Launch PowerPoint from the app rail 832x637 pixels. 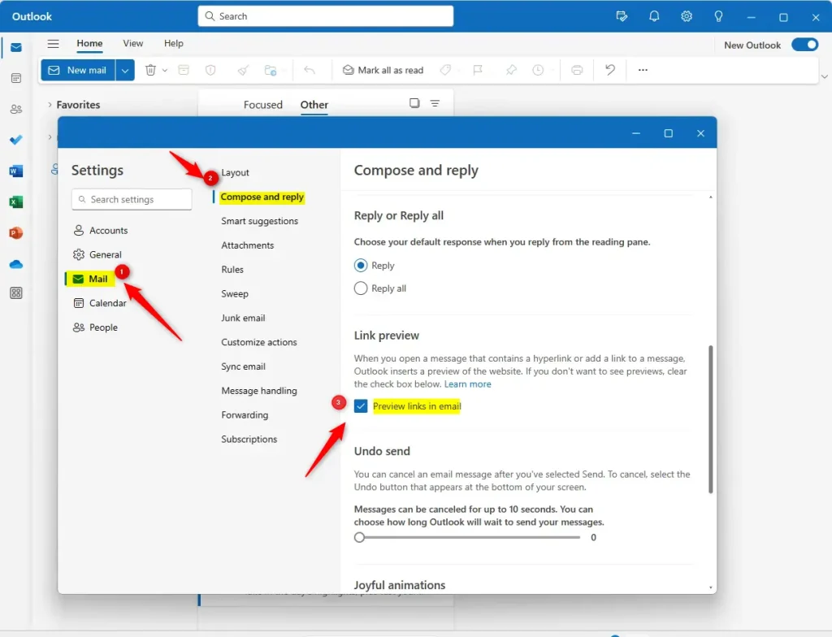[16, 232]
